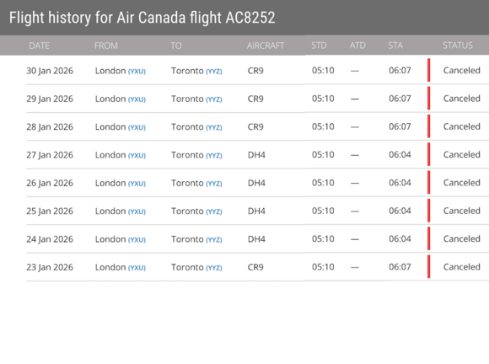The width and height of the screenshot is (489, 364).
Task: Click the YYZ airport code for 23 Jan
Action: (x=213, y=268)
